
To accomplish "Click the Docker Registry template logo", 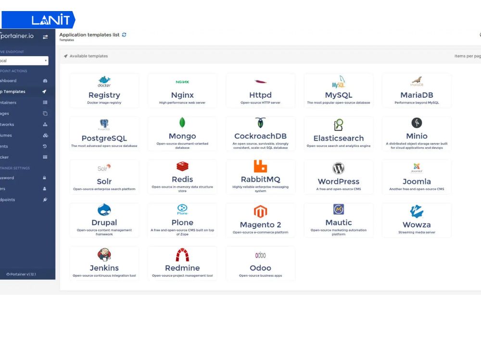I will (x=104, y=82).
